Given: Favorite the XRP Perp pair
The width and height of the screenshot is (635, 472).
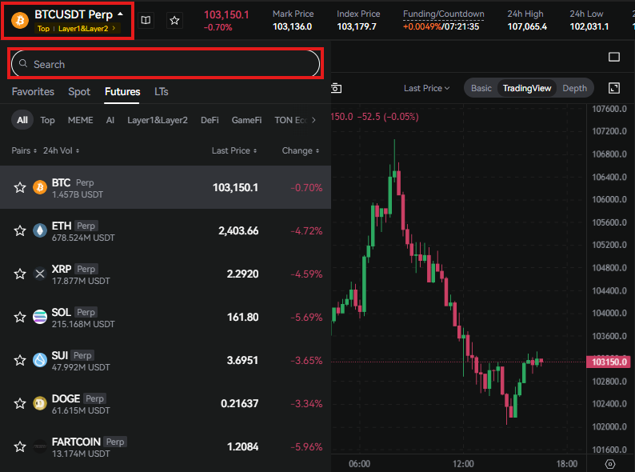Looking at the screenshot, I should pyautogui.click(x=20, y=274).
